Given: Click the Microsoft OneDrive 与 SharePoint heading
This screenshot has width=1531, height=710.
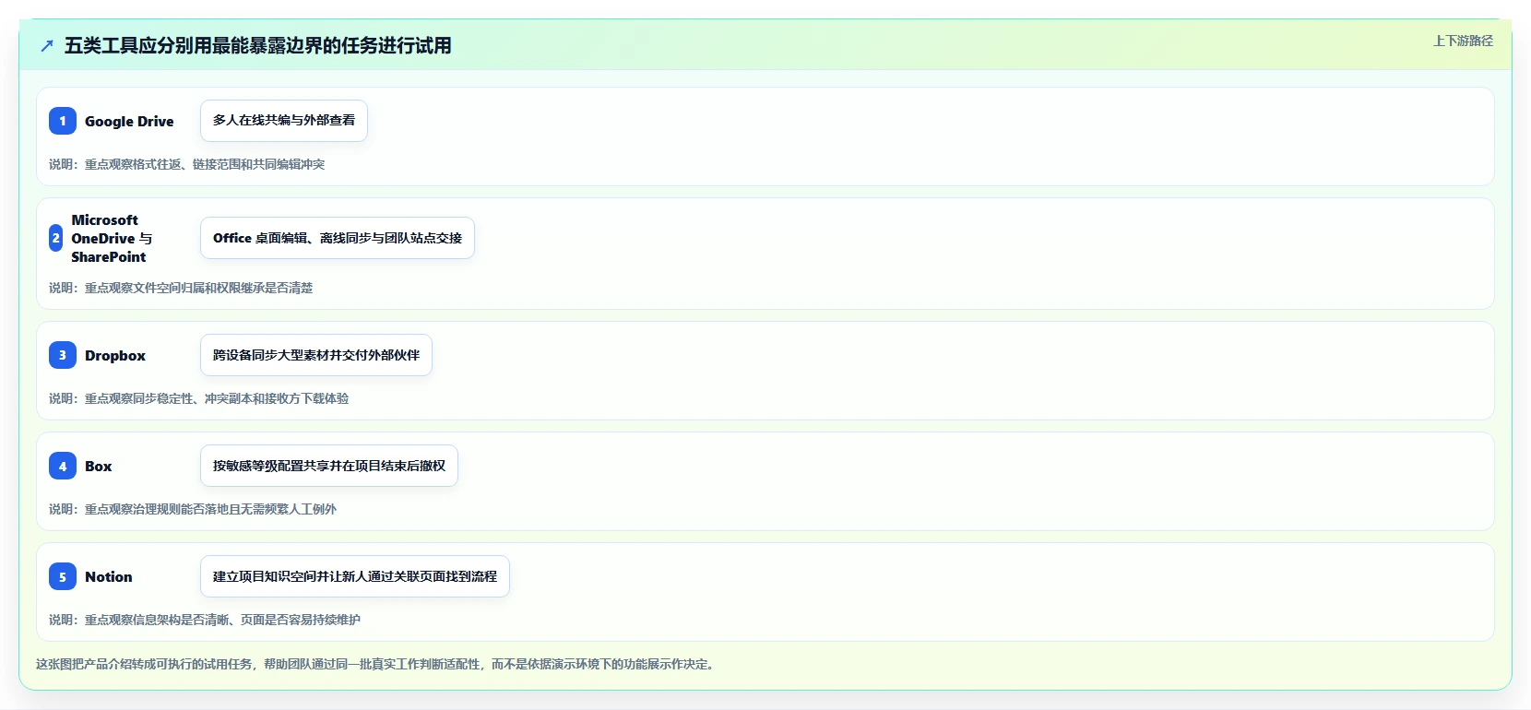Looking at the screenshot, I should [112, 238].
